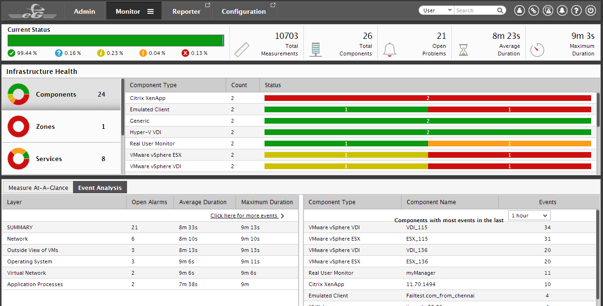
Task: Switch to Measure At-A-Glance tab
Action: (x=38, y=188)
